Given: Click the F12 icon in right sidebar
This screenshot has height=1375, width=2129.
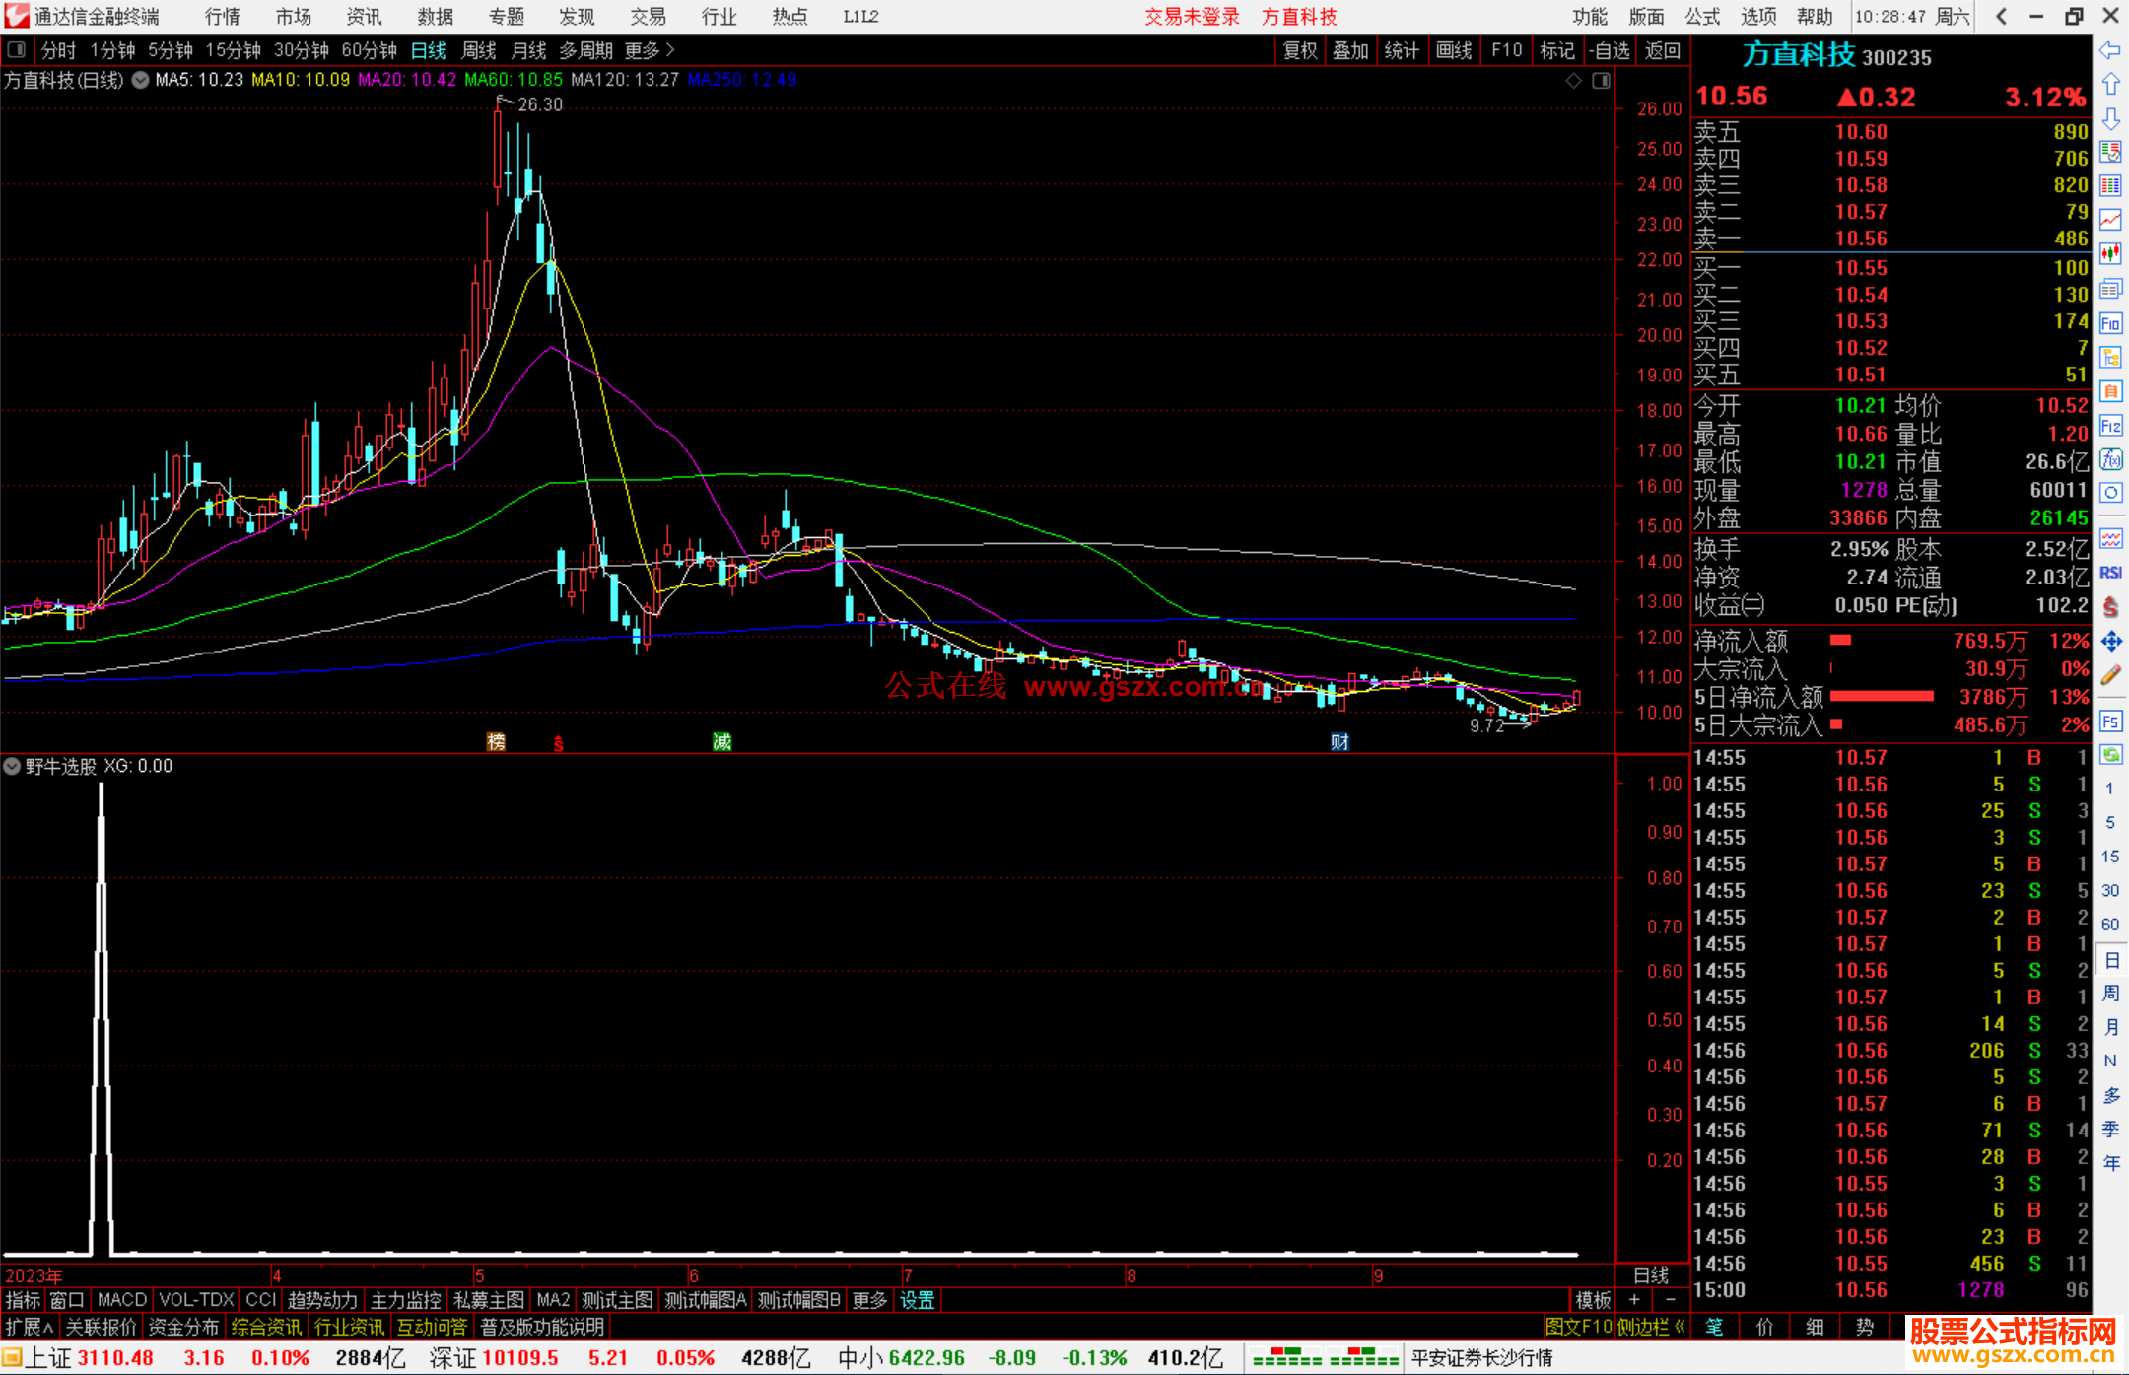Looking at the screenshot, I should [x=2110, y=426].
